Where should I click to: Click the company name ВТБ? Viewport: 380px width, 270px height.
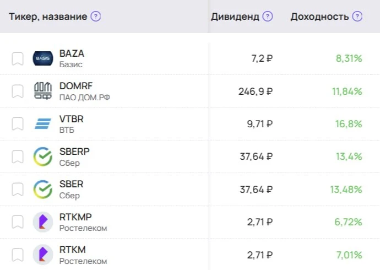click(67, 130)
